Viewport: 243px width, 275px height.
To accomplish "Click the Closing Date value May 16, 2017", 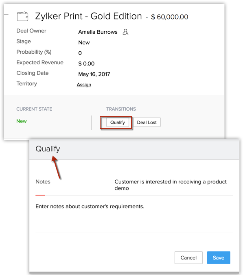I will [94, 74].
